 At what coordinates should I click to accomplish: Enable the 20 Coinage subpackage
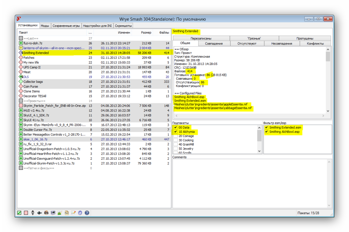coord(176,136)
